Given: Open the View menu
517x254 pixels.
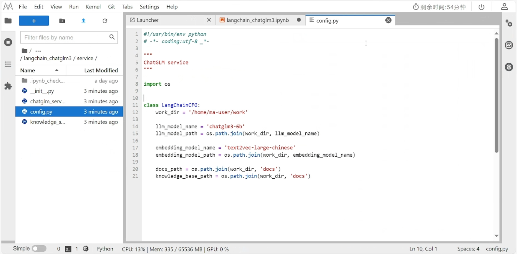Looking at the screenshot, I should [x=56, y=7].
